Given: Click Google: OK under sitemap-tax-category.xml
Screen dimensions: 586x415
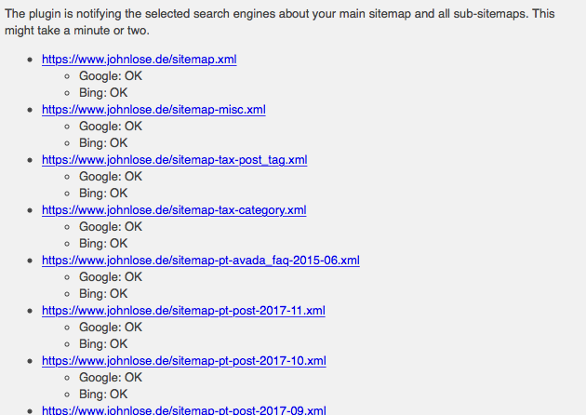Looking at the screenshot, I should (x=111, y=227).
